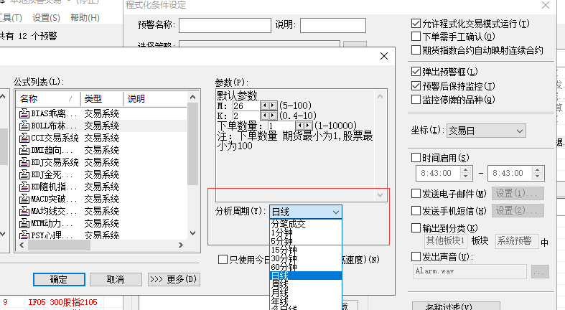The image size is (565, 310).
Task: Click the KDJ金死 formula row icon
Action: 24,174
